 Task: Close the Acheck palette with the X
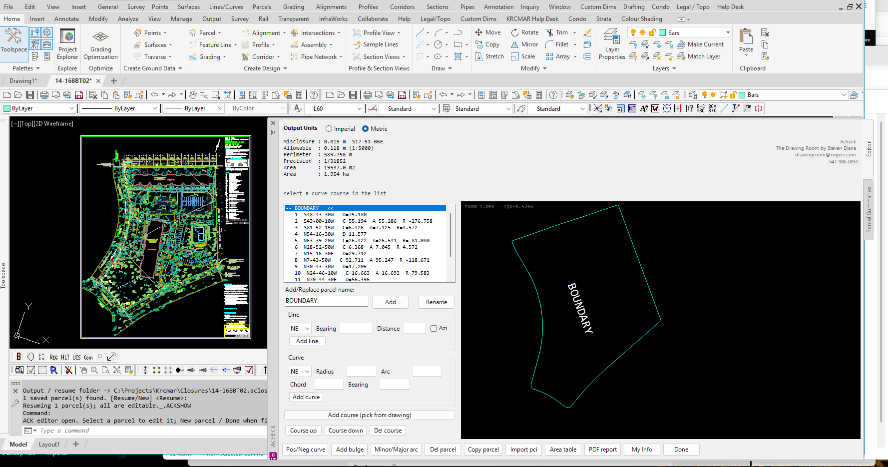click(273, 123)
